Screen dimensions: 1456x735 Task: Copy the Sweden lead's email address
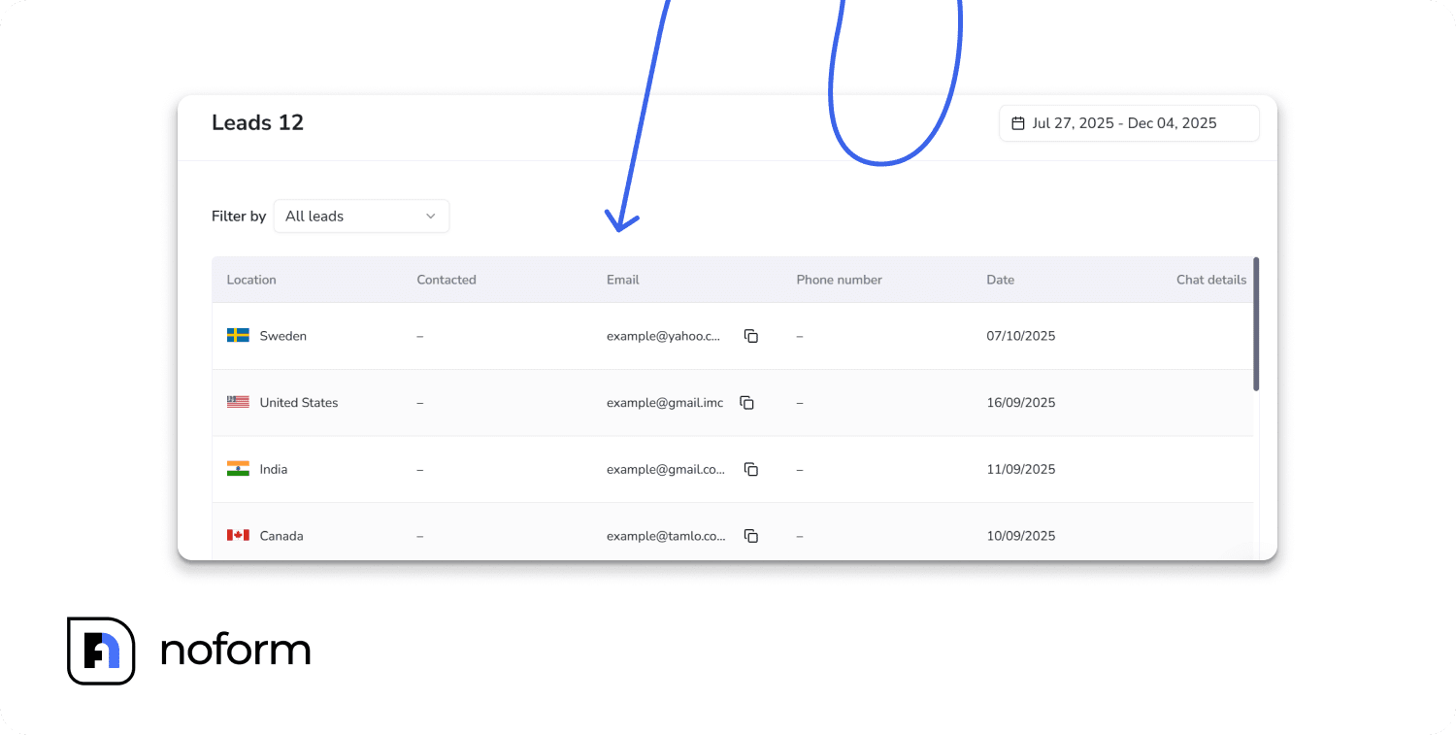[x=750, y=335]
